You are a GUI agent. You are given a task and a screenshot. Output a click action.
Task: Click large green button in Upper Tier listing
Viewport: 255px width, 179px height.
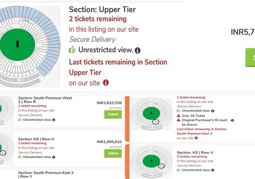[250, 57]
